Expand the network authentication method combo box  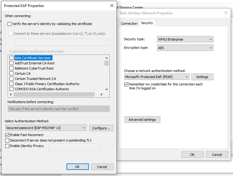(157, 77)
